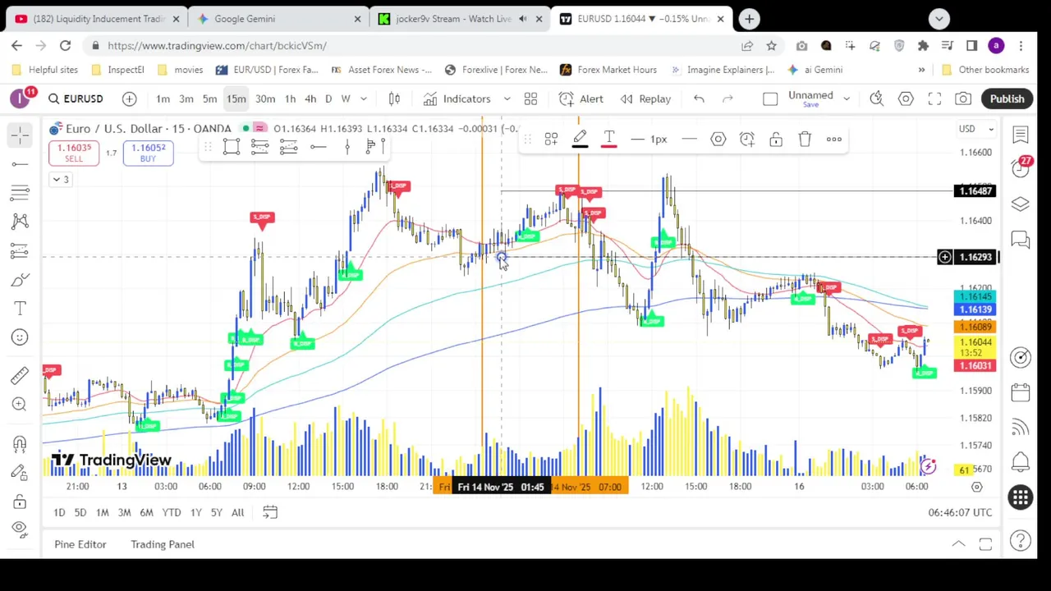Open the Trading Panel tab

coord(163,544)
